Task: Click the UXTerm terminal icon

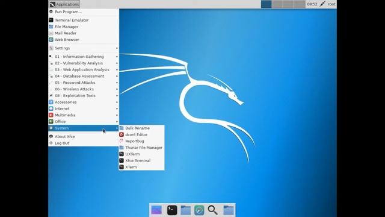Action: (x=122, y=154)
